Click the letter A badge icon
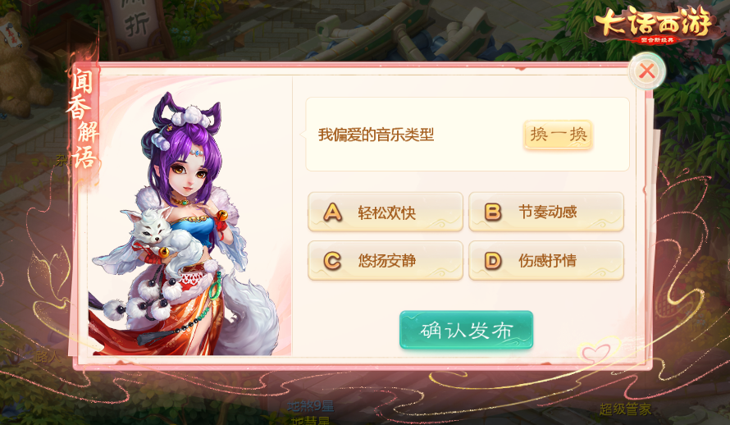The width and height of the screenshot is (730, 425). 332,212
